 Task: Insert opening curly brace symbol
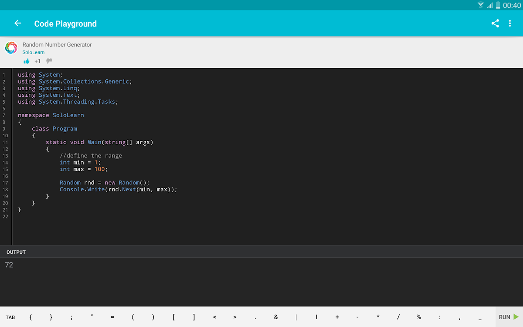[x=31, y=317]
